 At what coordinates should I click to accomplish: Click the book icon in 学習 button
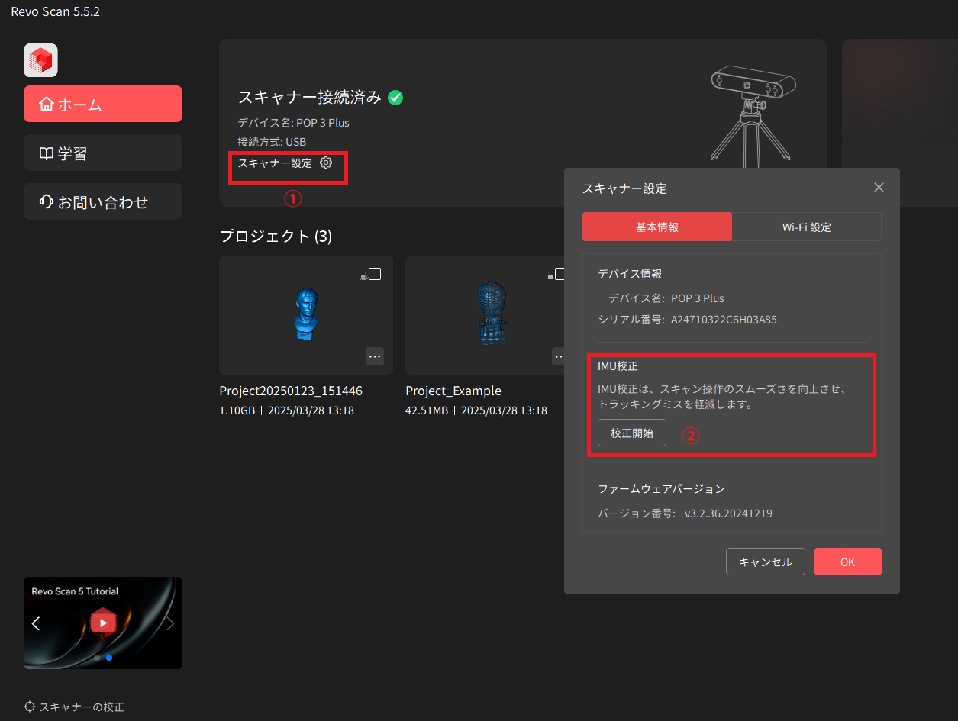coord(47,153)
